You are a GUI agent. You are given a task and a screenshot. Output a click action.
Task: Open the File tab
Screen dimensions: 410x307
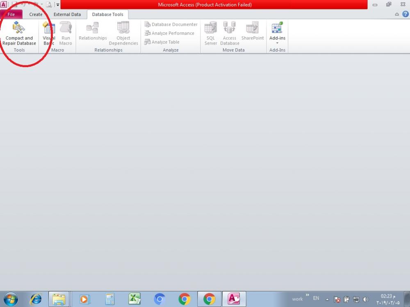coord(11,14)
